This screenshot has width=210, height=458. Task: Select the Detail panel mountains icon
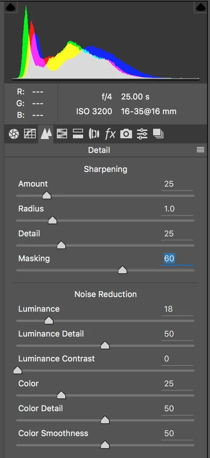point(46,134)
